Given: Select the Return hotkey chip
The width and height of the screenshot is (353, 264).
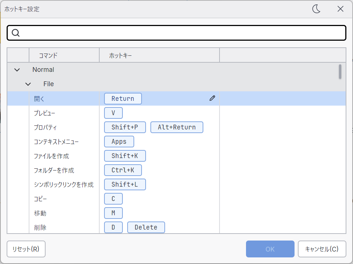Looking at the screenshot, I should (x=123, y=99).
